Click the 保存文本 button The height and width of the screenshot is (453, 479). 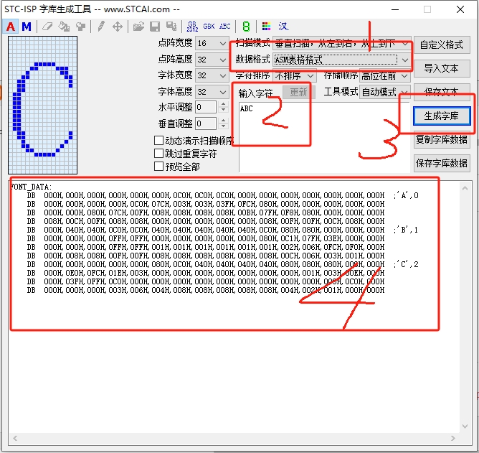click(442, 92)
